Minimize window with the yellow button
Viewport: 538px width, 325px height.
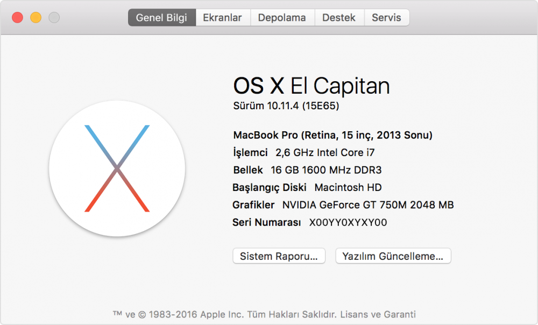[36, 17]
